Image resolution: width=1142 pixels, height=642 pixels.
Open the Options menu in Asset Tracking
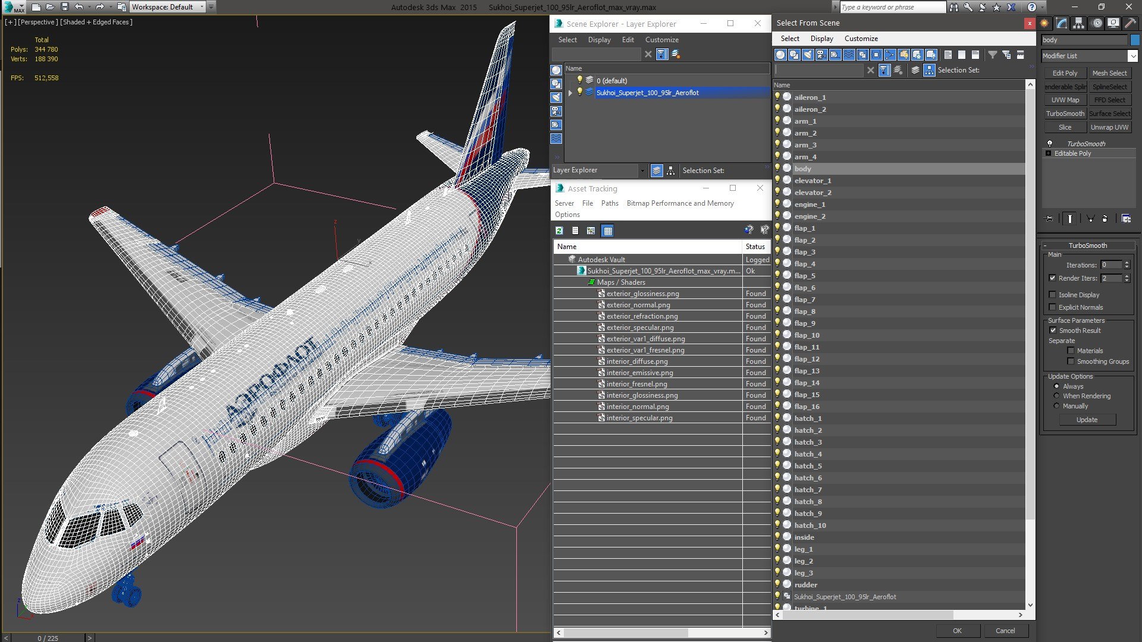pos(567,215)
